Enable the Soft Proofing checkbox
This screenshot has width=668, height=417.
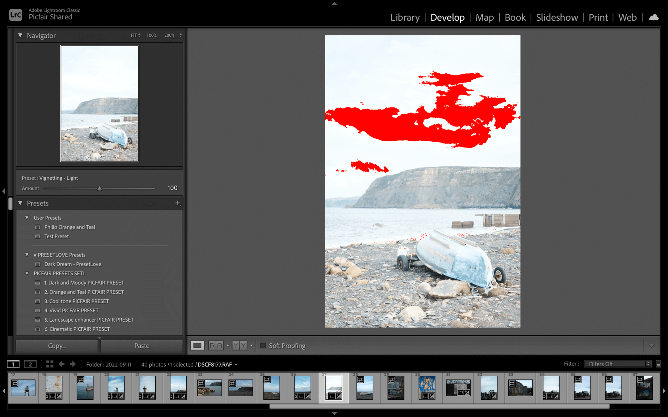(263, 346)
